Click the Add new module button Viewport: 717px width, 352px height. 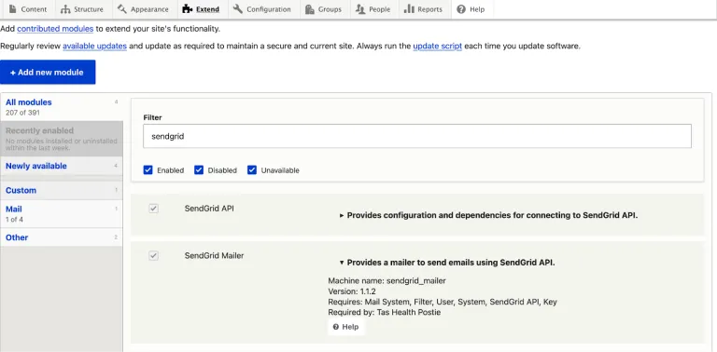click(x=48, y=72)
